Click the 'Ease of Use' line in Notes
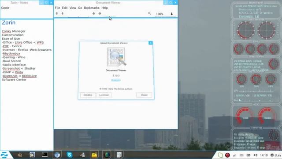 [11, 38]
